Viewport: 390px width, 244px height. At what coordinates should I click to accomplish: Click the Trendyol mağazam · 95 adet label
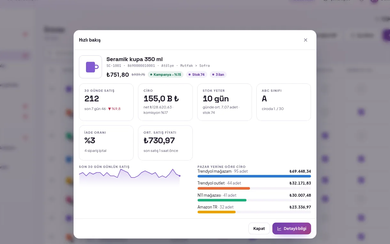[222, 171]
